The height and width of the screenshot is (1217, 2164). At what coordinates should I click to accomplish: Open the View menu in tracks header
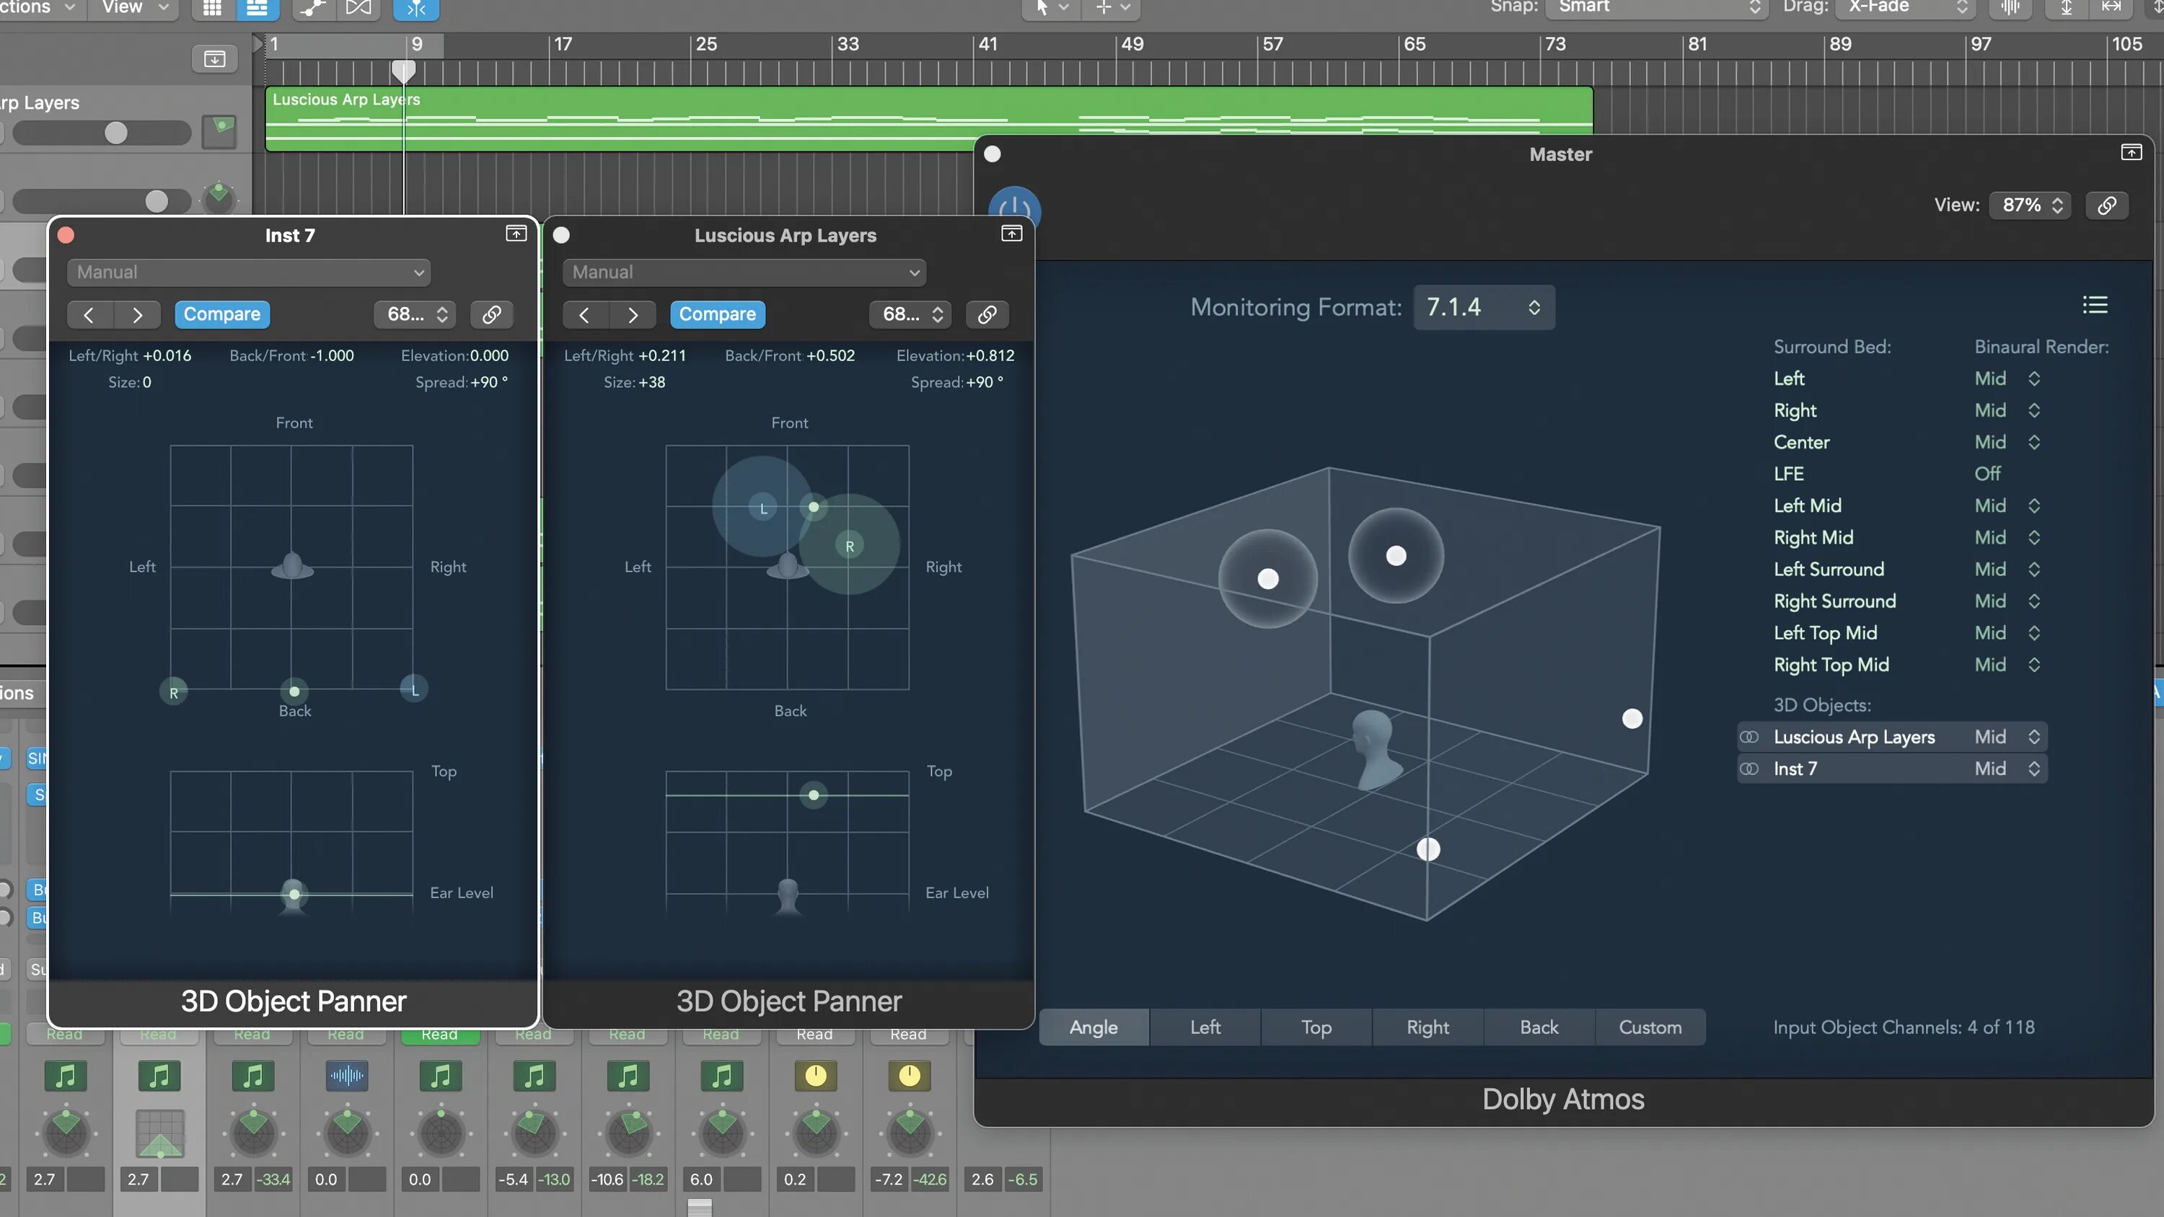[134, 6]
